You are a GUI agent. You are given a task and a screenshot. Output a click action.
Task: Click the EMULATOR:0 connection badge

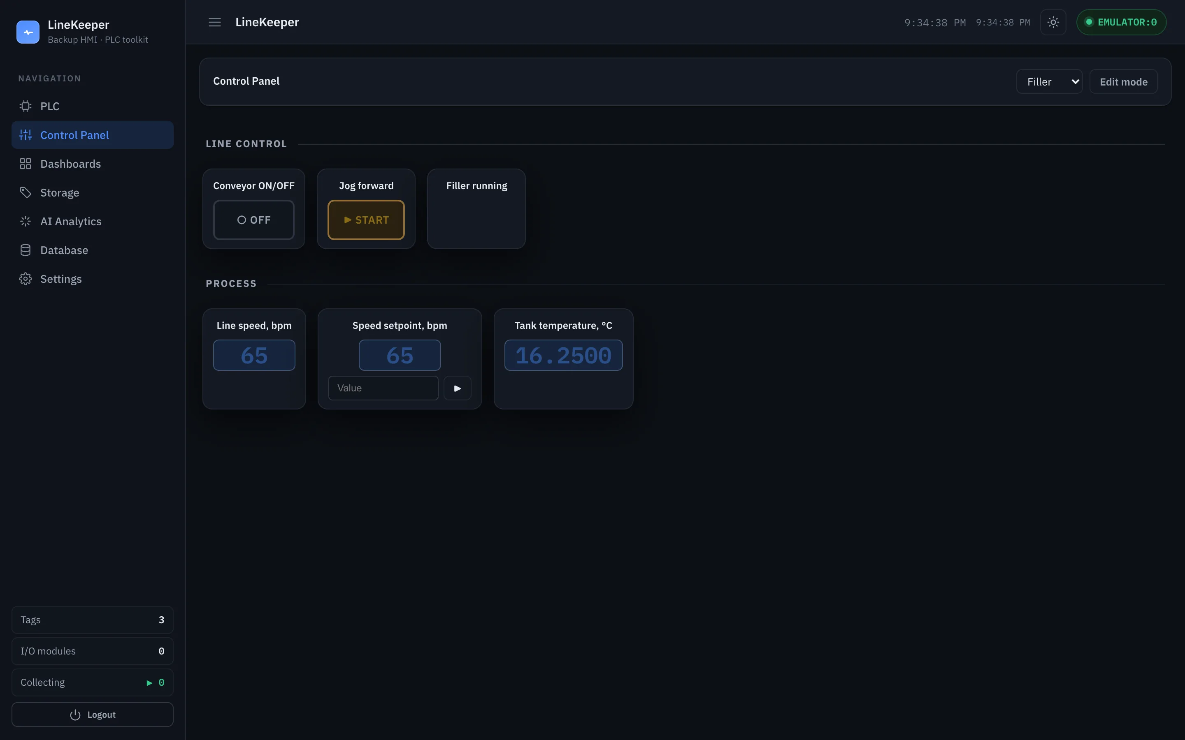pyautogui.click(x=1121, y=22)
